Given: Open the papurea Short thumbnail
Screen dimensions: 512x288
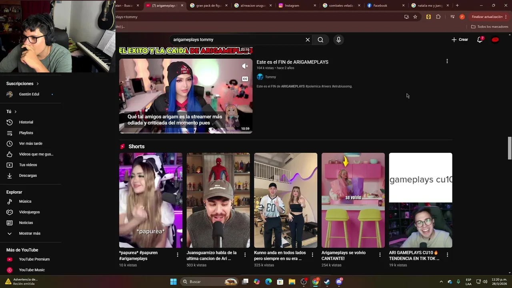Looking at the screenshot, I should [151, 200].
